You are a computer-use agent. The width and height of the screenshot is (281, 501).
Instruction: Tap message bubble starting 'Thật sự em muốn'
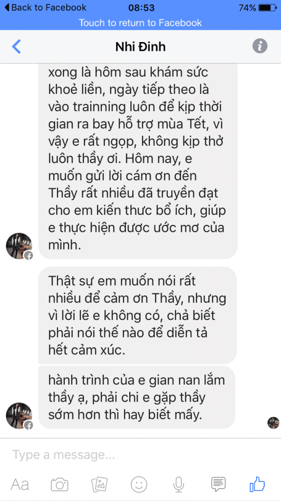[x=137, y=316]
